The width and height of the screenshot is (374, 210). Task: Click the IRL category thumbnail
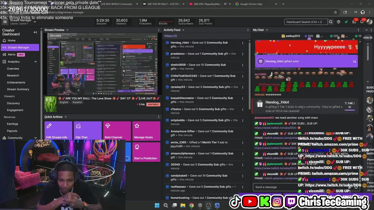tap(50, 104)
